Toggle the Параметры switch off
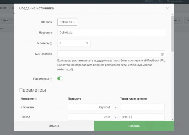 [60, 79]
